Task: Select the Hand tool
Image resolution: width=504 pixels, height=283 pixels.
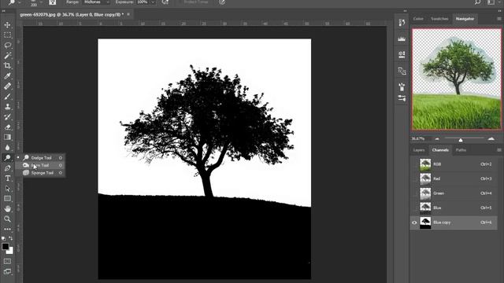Action: click(x=7, y=209)
